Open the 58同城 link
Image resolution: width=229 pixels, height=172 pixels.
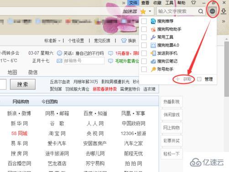tap(19, 133)
